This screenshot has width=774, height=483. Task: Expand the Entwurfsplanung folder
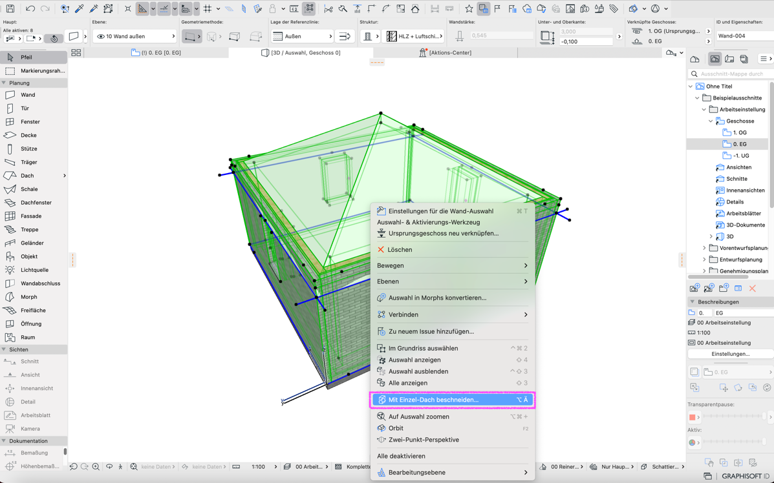[x=704, y=259]
